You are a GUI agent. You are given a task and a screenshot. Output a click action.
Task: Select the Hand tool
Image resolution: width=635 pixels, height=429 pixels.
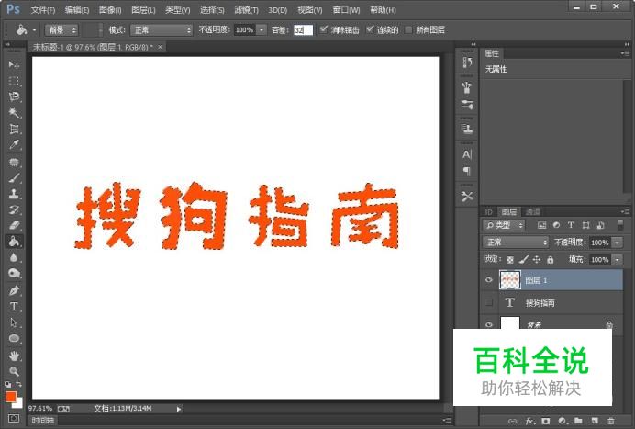point(14,356)
